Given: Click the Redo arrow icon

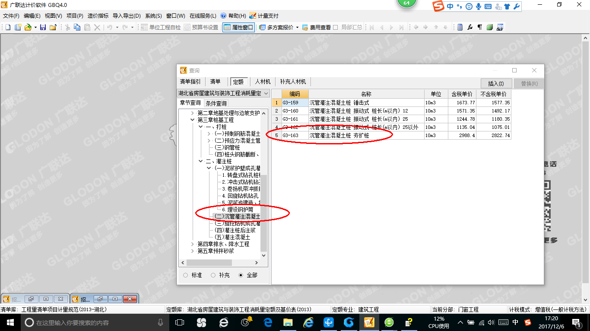Looking at the screenshot, I should coord(125,27).
